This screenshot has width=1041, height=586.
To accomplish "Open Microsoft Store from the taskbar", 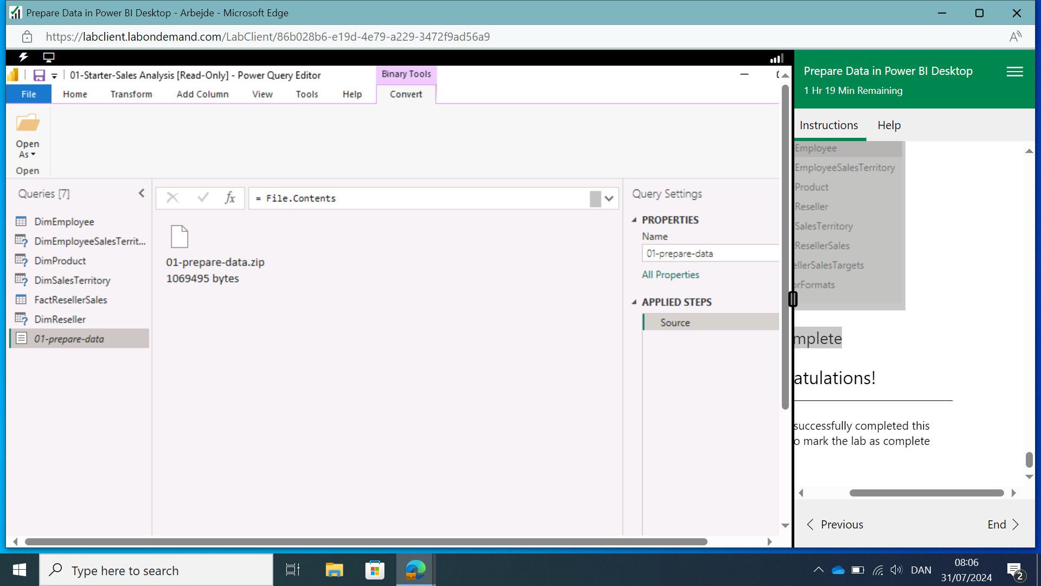I will pyautogui.click(x=375, y=570).
